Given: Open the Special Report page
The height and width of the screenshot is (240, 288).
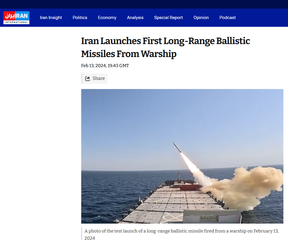Looking at the screenshot, I should point(168,18).
